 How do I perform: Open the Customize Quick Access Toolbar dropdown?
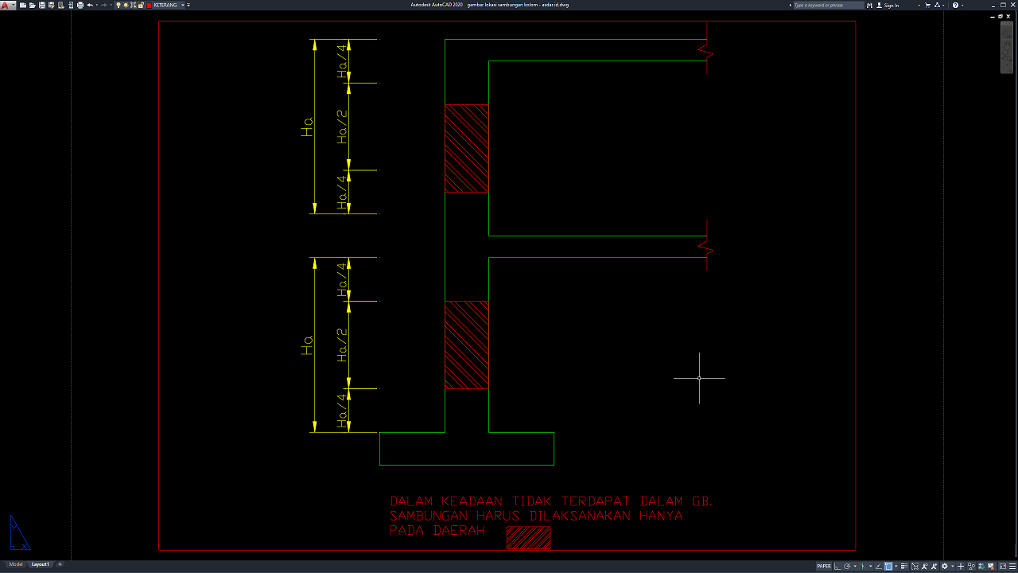(x=189, y=5)
